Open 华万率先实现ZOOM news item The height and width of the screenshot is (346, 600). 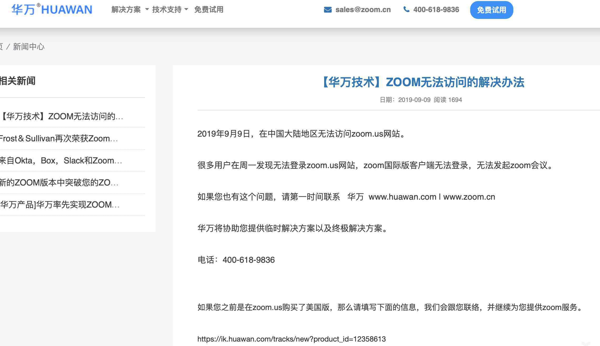pyautogui.click(x=59, y=205)
